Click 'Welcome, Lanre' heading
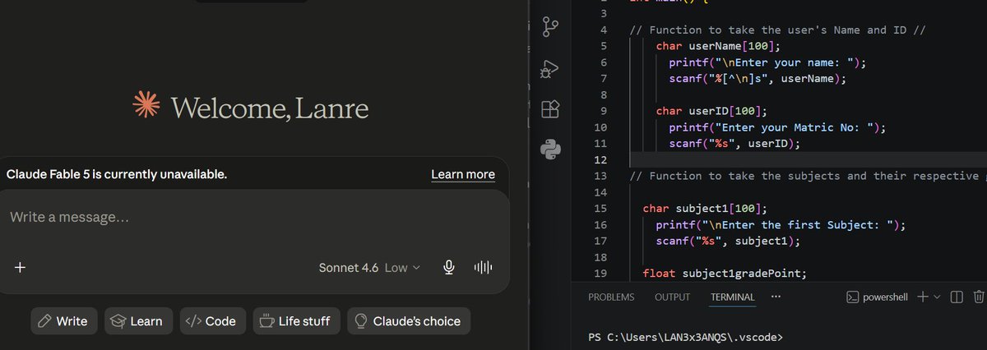 click(x=270, y=108)
